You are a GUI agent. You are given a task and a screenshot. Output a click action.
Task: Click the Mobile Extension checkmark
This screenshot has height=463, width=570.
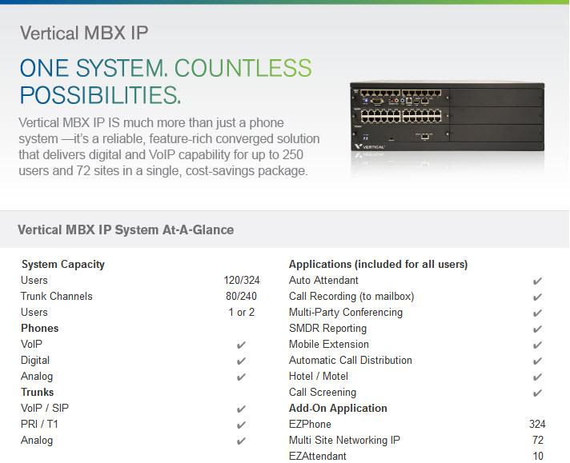coord(537,345)
